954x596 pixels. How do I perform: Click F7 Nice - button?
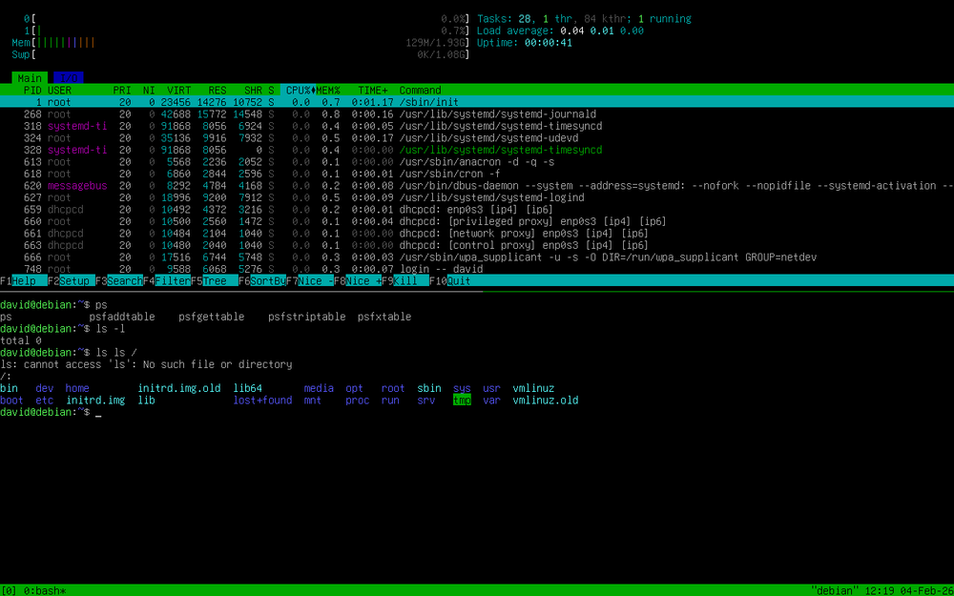pos(310,281)
